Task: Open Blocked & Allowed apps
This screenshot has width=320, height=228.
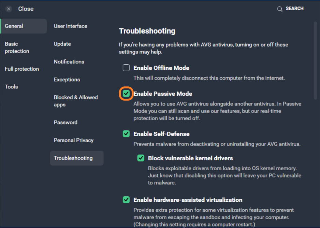Action: coord(76,101)
